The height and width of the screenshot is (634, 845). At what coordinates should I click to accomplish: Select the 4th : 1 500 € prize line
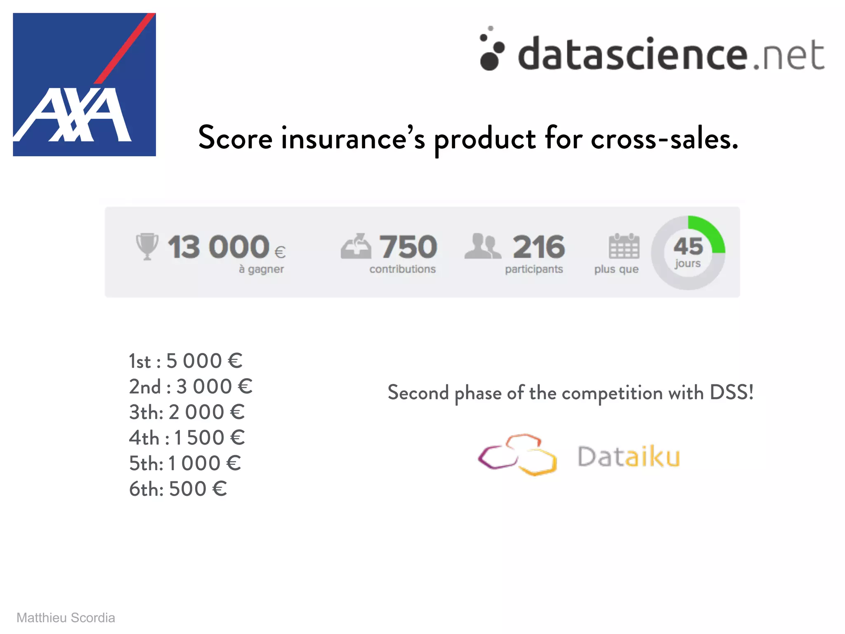[187, 438]
